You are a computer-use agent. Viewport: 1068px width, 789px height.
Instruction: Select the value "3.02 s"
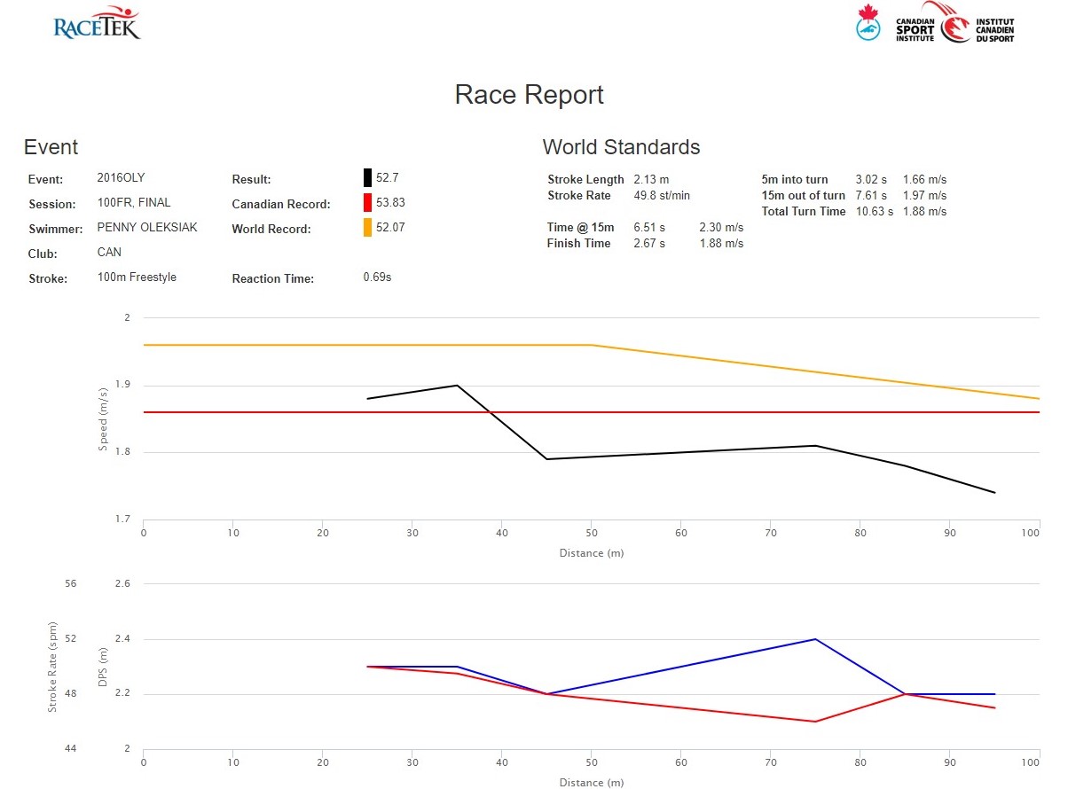(871, 179)
